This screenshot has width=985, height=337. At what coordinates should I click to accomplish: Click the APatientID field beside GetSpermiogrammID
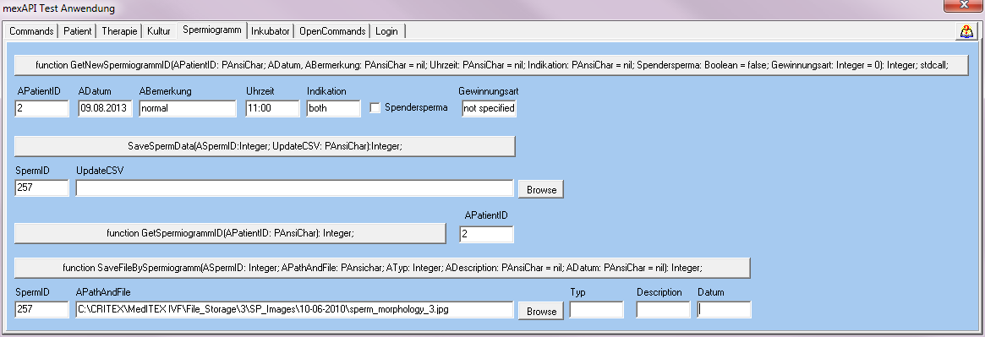pyautogui.click(x=486, y=234)
